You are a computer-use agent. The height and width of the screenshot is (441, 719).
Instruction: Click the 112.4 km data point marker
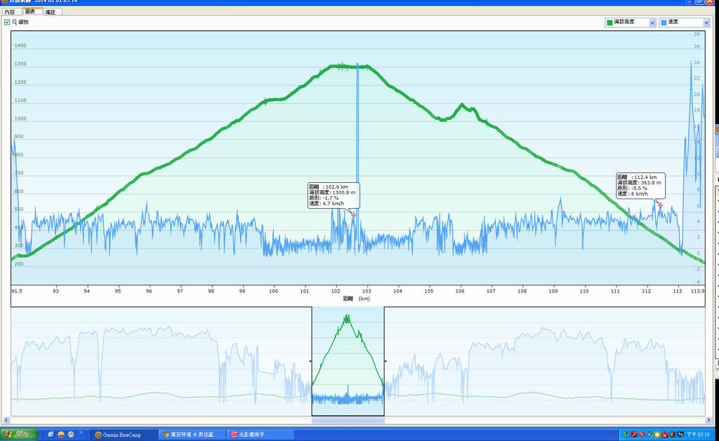(x=660, y=205)
